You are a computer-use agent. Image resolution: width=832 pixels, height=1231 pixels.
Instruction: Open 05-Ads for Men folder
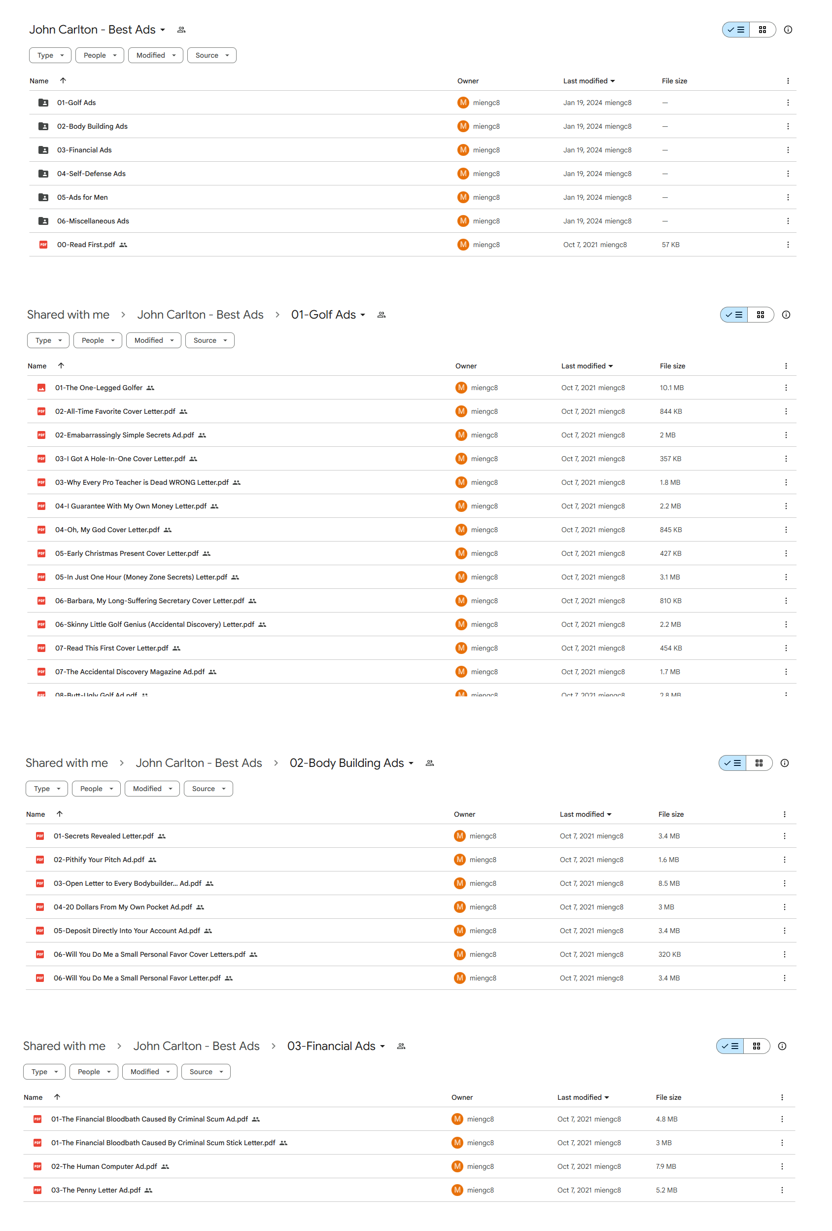tap(82, 197)
